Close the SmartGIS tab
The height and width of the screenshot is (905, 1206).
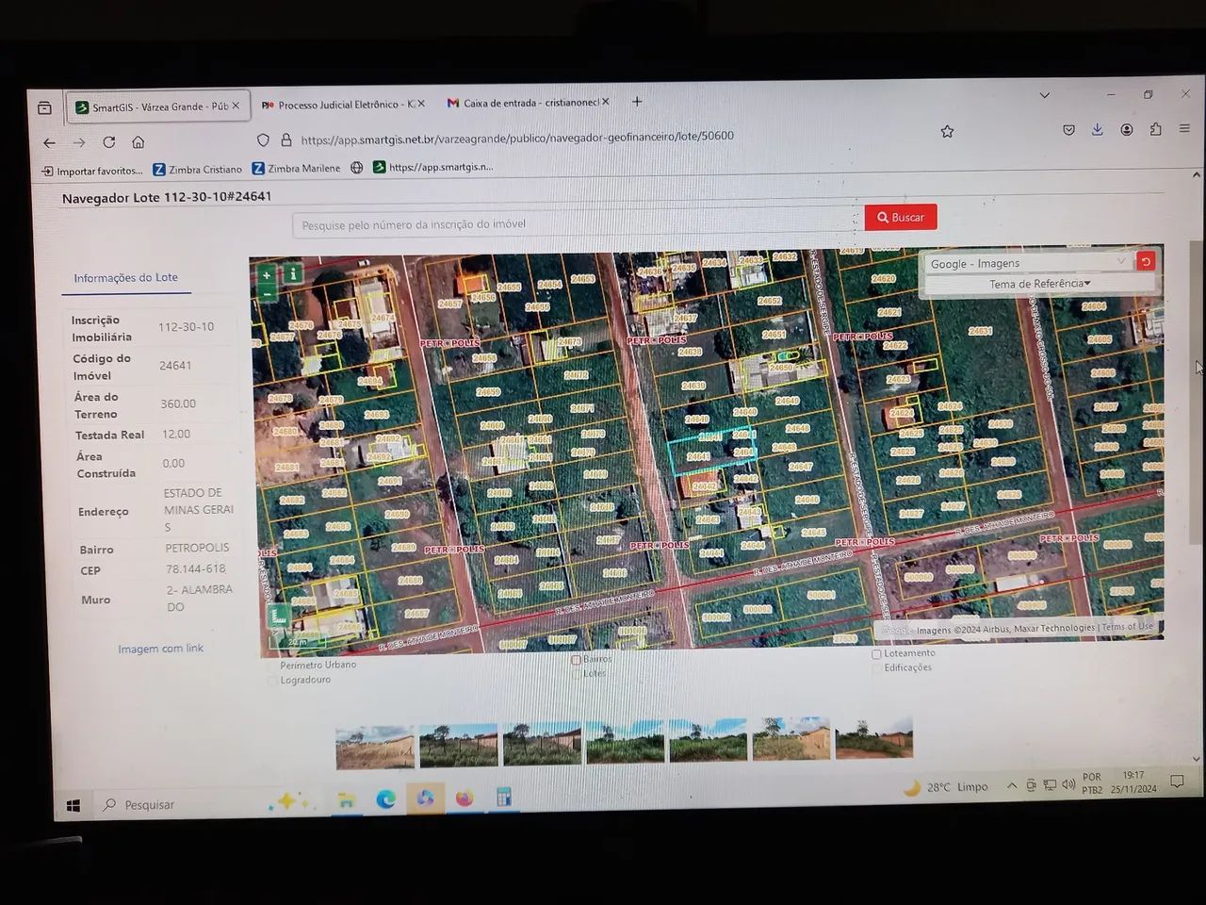pyautogui.click(x=236, y=106)
